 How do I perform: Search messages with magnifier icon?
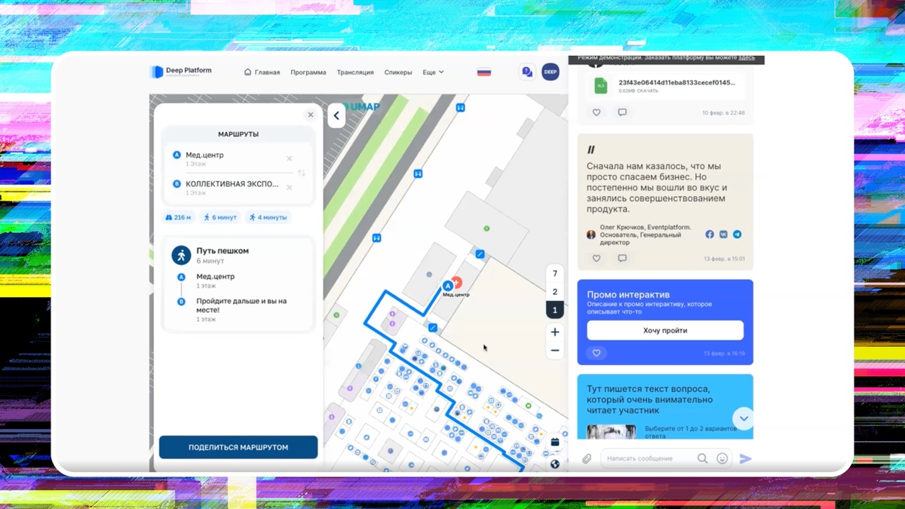click(x=702, y=458)
